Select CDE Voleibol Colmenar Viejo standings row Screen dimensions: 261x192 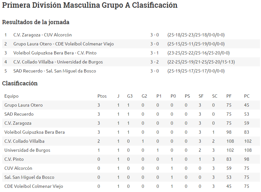click(x=131, y=186)
